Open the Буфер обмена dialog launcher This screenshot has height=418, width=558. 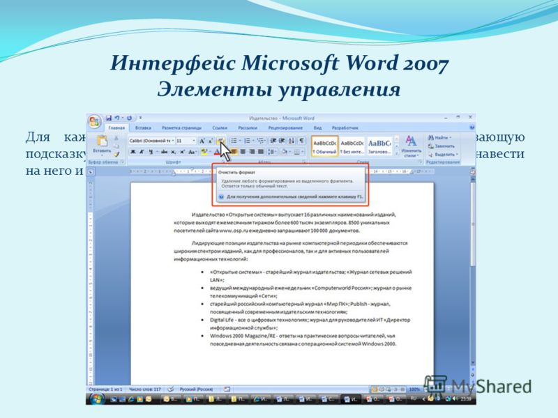click(123, 162)
